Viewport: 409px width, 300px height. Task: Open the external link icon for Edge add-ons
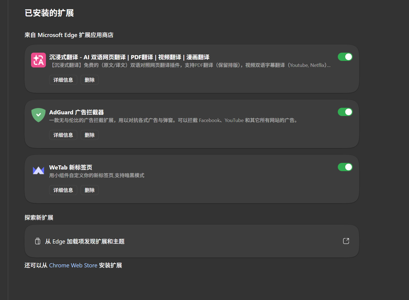click(x=346, y=241)
